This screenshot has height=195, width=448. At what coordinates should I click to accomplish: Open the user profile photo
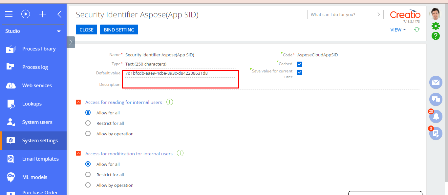coord(436,14)
